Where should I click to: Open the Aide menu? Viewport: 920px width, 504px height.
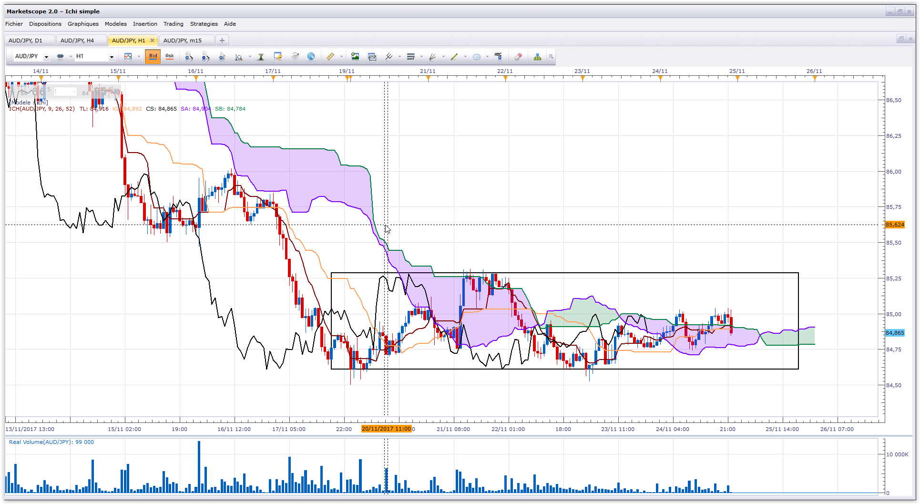230,24
